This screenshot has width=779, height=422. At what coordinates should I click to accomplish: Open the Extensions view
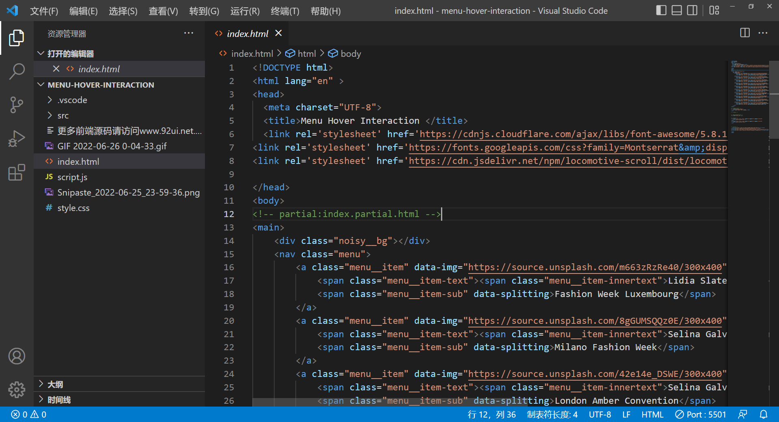17,173
